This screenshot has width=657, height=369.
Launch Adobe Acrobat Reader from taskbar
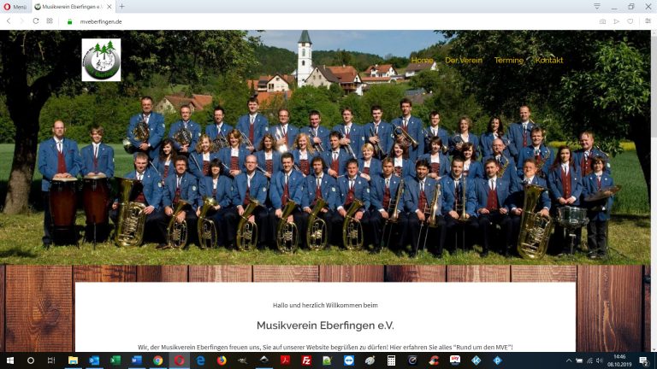(286, 360)
